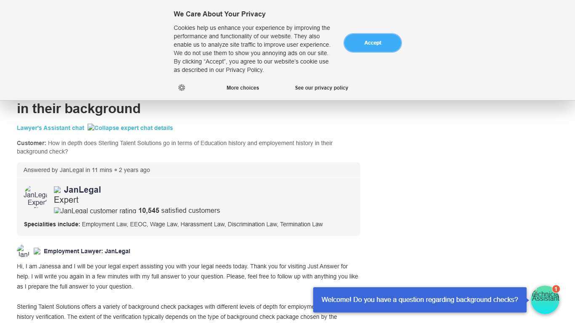Open the See our privacy policy link
The width and height of the screenshot is (575, 323).
321,88
